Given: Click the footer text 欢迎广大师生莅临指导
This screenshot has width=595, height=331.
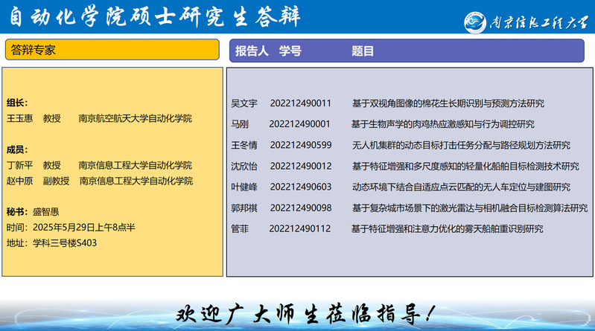Looking at the screenshot, I should (x=304, y=314).
